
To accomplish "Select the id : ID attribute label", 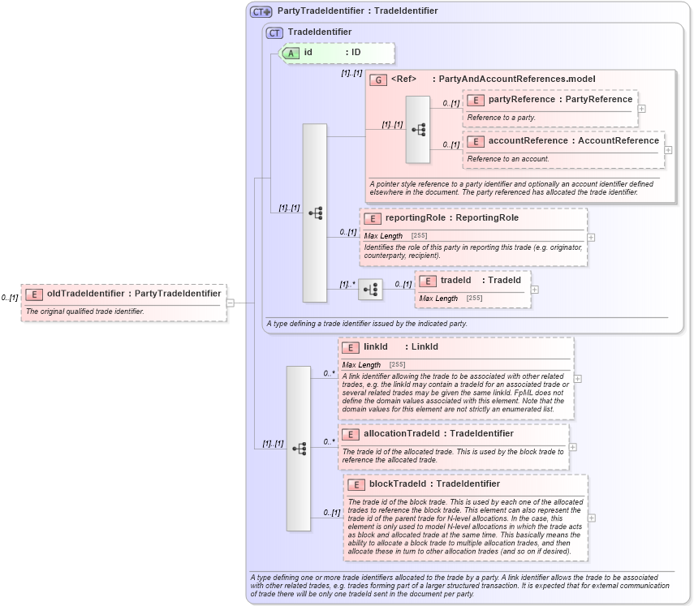I will [333, 53].
